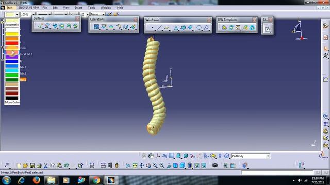The image size is (330, 185).
Task: Select the Spline/Helix icon in Wireframe toolbar
Action: click(x=206, y=28)
